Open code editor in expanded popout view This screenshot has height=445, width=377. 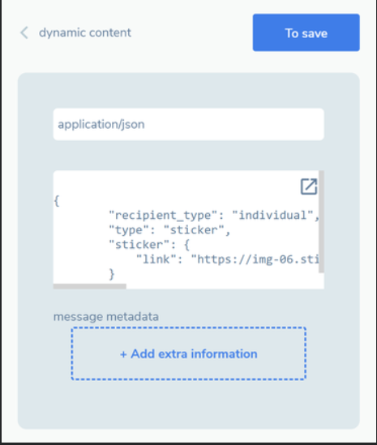(309, 186)
